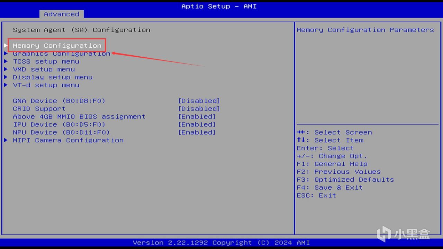This screenshot has width=443, height=249.
Task: Click the Aptio Setup - AMI title
Action: (x=219, y=6)
